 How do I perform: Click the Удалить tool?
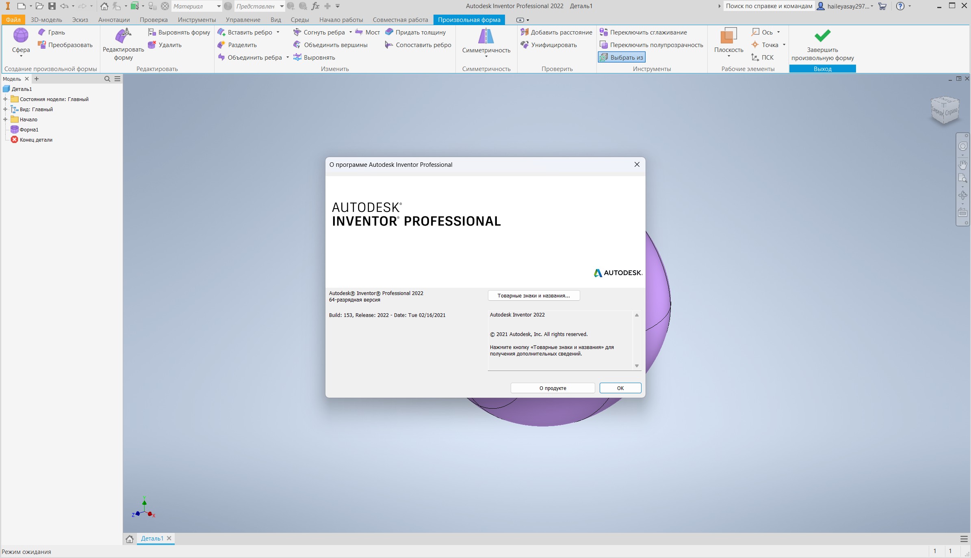[x=165, y=45]
